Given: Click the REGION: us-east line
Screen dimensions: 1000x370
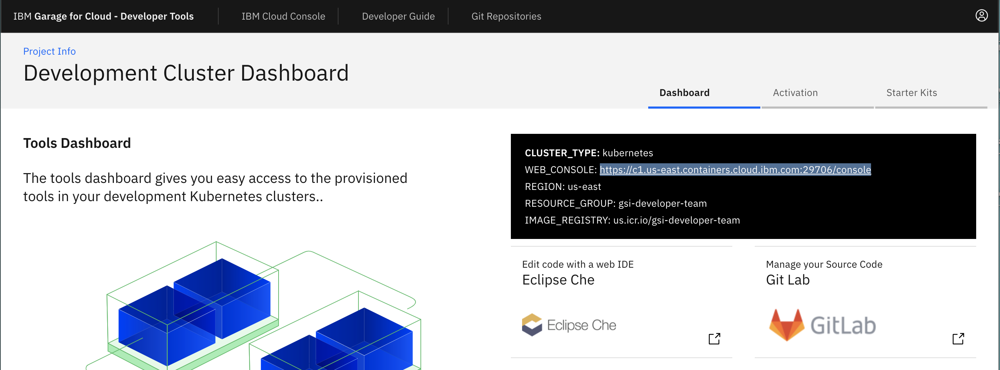Looking at the screenshot, I should [562, 187].
